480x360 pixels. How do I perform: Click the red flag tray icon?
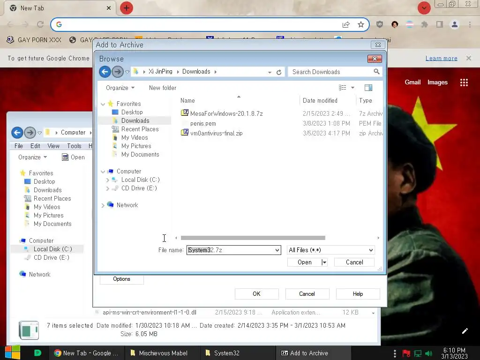pos(406,353)
